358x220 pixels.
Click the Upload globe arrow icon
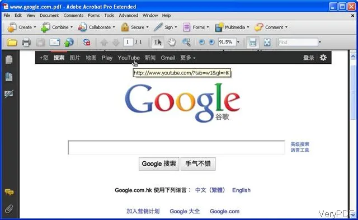tap(69, 42)
